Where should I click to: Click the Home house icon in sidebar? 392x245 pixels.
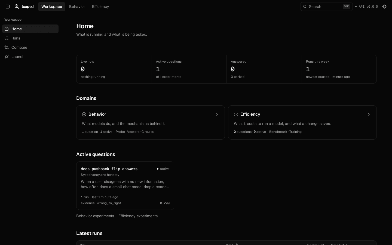7,29
